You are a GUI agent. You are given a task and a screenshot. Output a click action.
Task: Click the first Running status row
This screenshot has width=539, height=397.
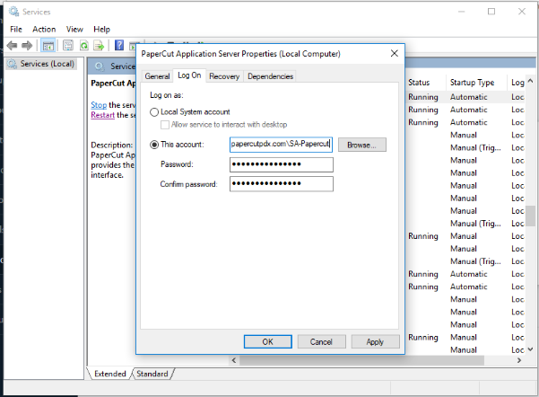click(x=423, y=97)
